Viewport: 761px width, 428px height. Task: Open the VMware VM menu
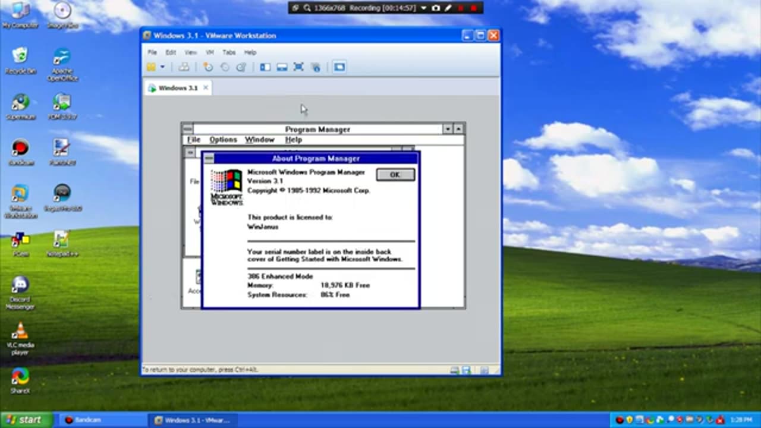pos(210,52)
